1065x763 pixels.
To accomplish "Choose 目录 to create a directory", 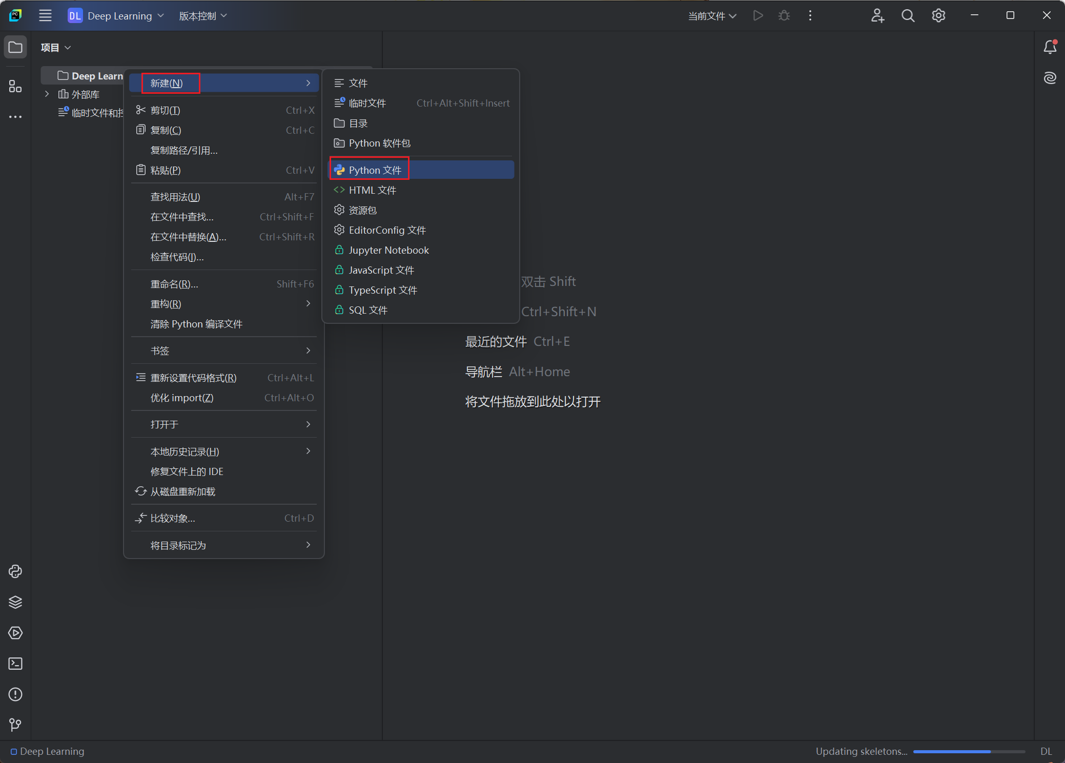I will (421, 123).
